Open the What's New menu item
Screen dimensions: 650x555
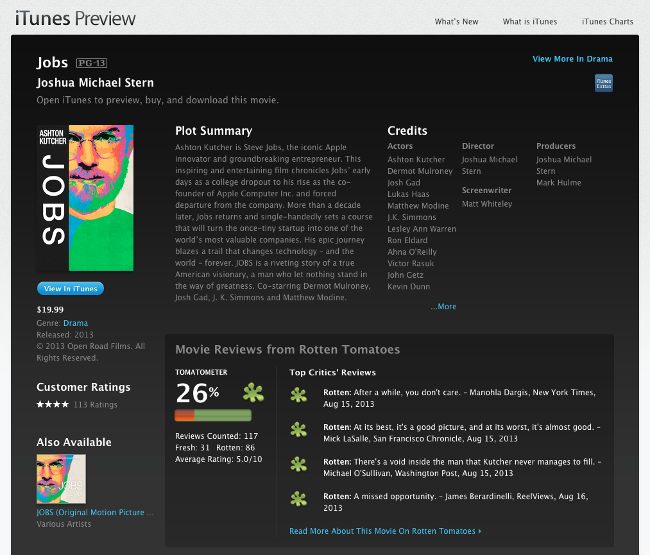tap(456, 22)
